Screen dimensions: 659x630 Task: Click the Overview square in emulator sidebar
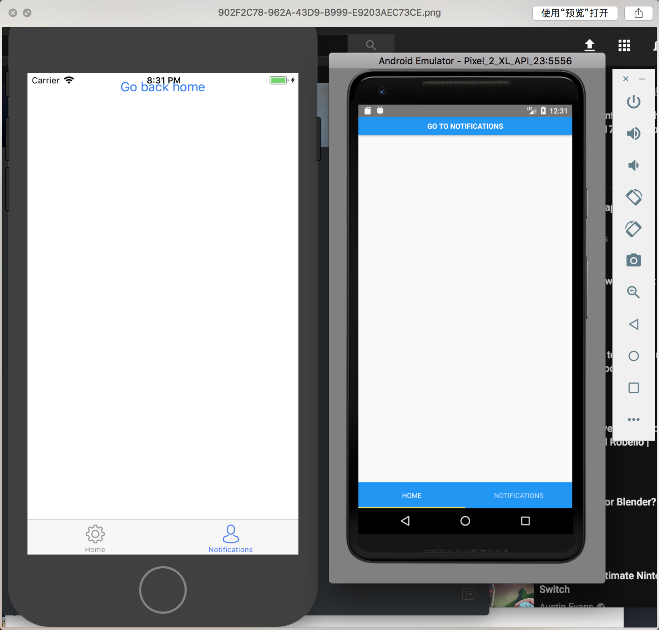(634, 388)
